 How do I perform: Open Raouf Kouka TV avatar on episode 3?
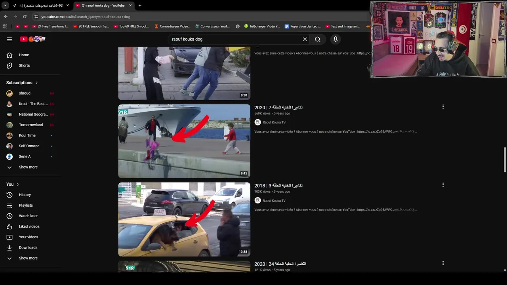pos(257,201)
